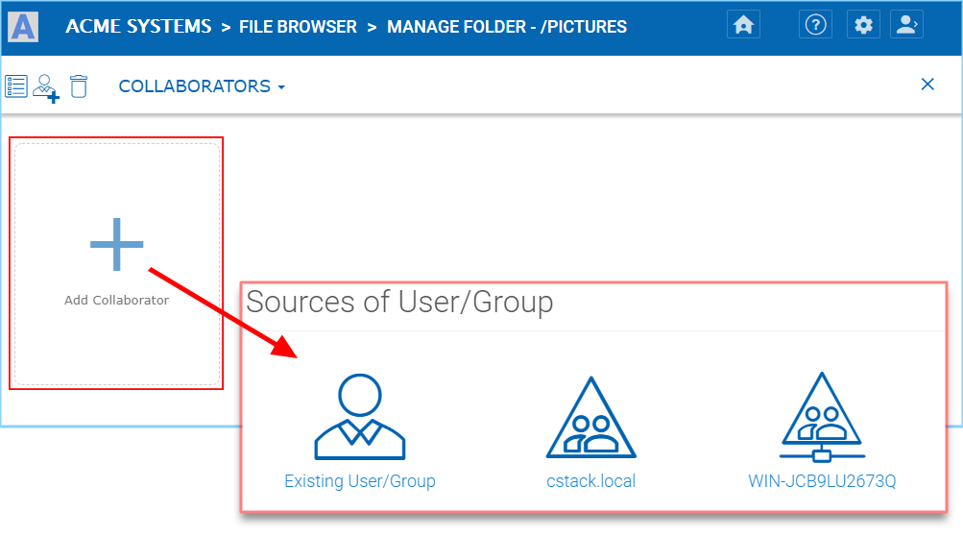Image resolution: width=963 pixels, height=536 pixels.
Task: Click the trash delete icon
Action: tap(79, 86)
